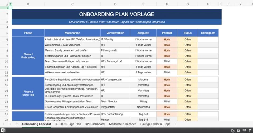Click the next sheet arrow
Image resolution: width=253 pixels, height=133 pixels.
click(10, 124)
